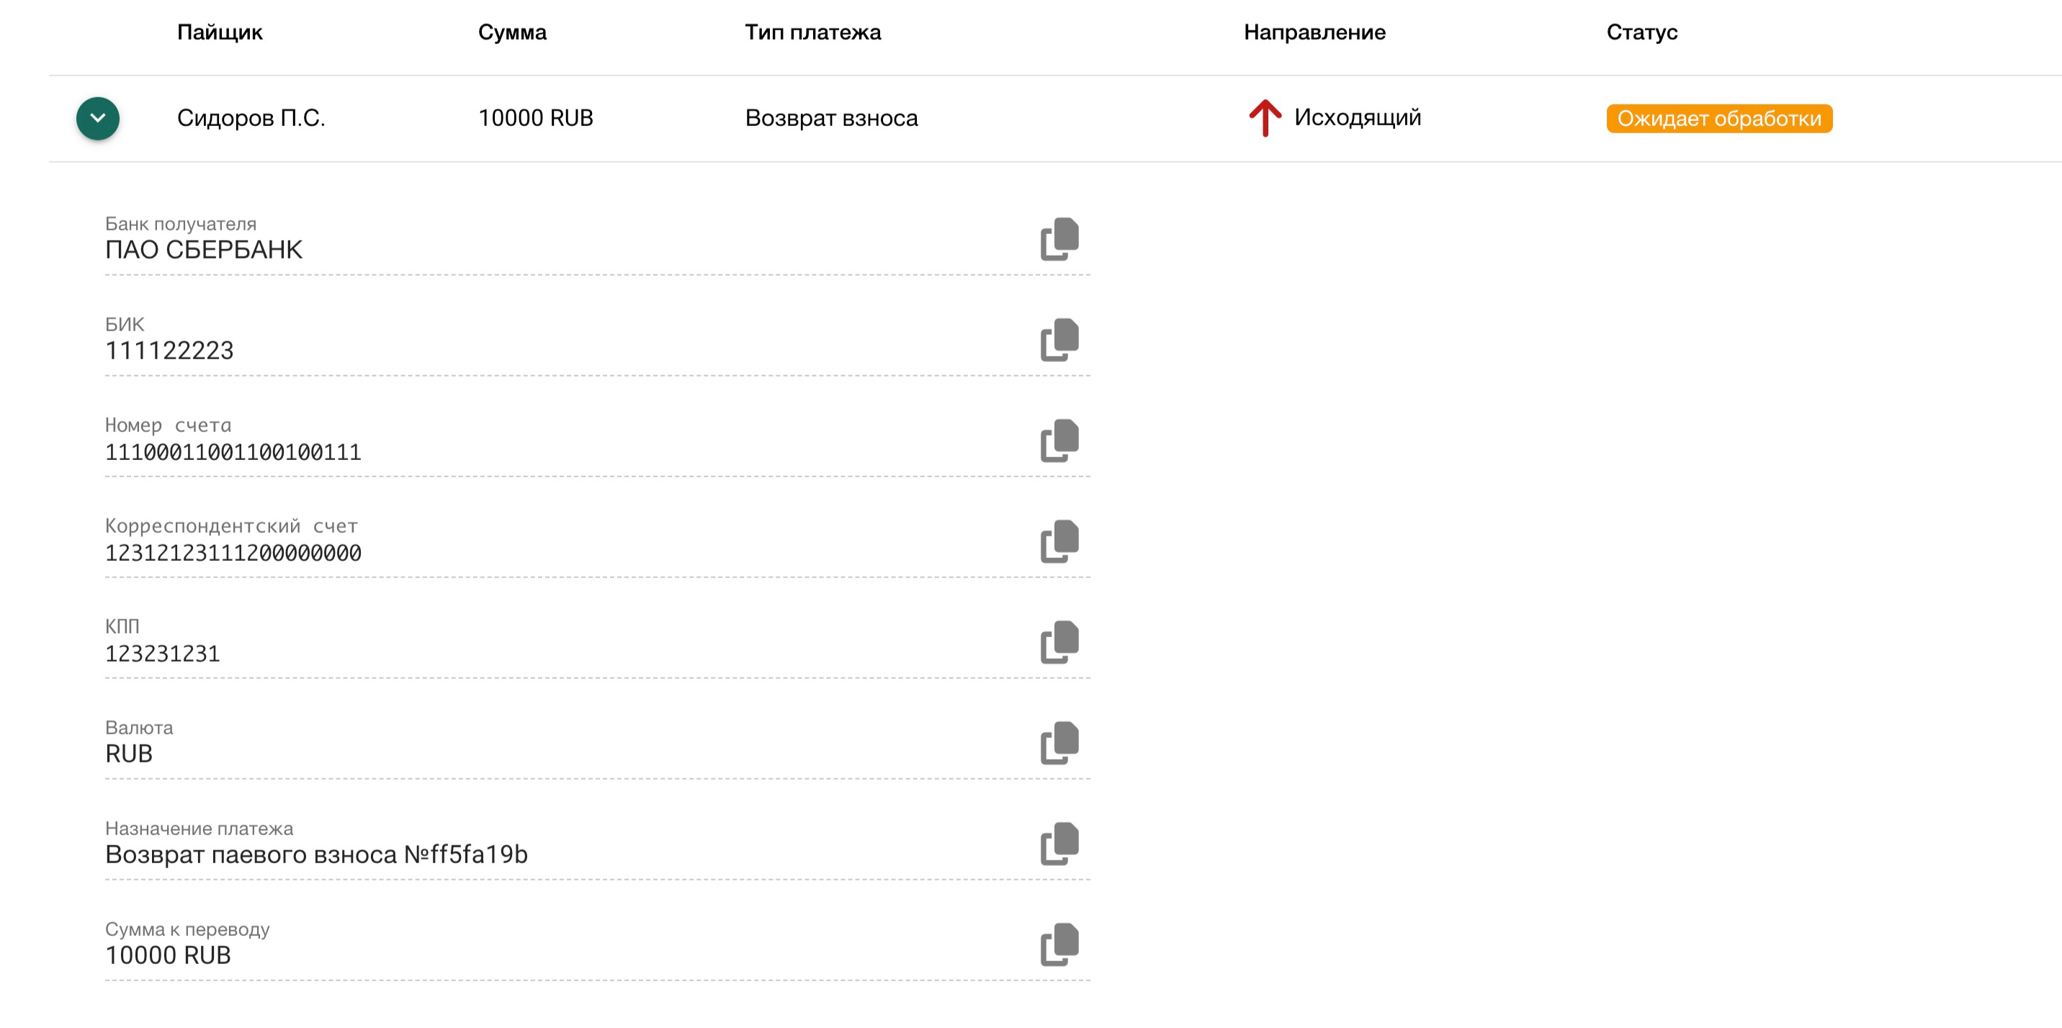The image size is (2062, 1028).
Task: Copy the recipient bank name ПАО СБЕРБАНК
Action: [1059, 239]
